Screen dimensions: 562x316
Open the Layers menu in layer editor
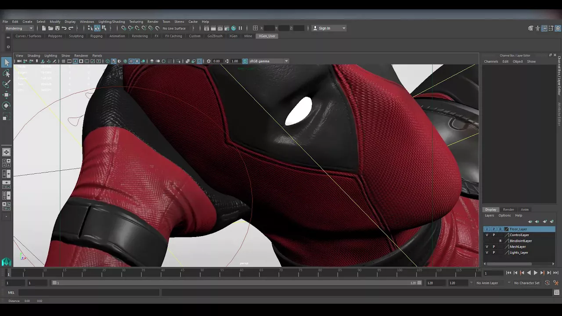[x=489, y=215]
